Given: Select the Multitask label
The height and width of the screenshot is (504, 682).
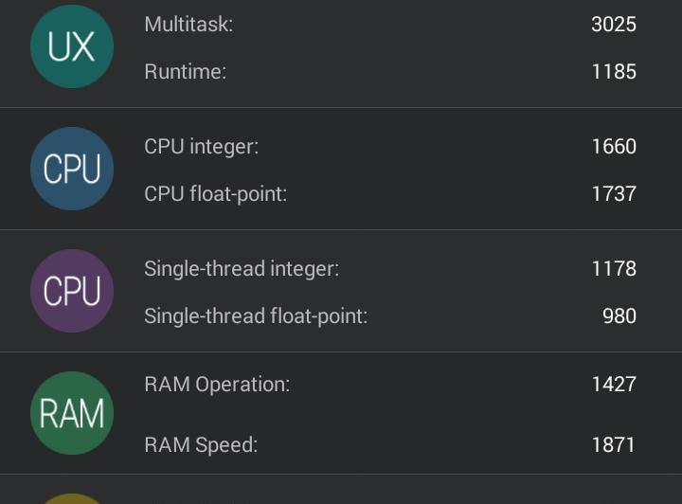Looking at the screenshot, I should coord(188,25).
